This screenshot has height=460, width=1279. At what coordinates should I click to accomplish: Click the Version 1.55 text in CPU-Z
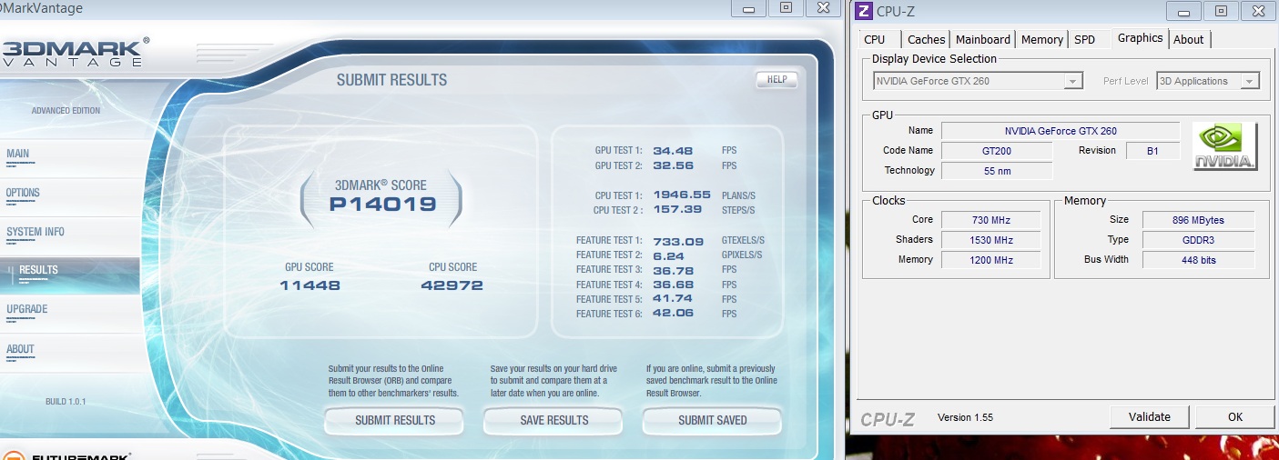(965, 417)
